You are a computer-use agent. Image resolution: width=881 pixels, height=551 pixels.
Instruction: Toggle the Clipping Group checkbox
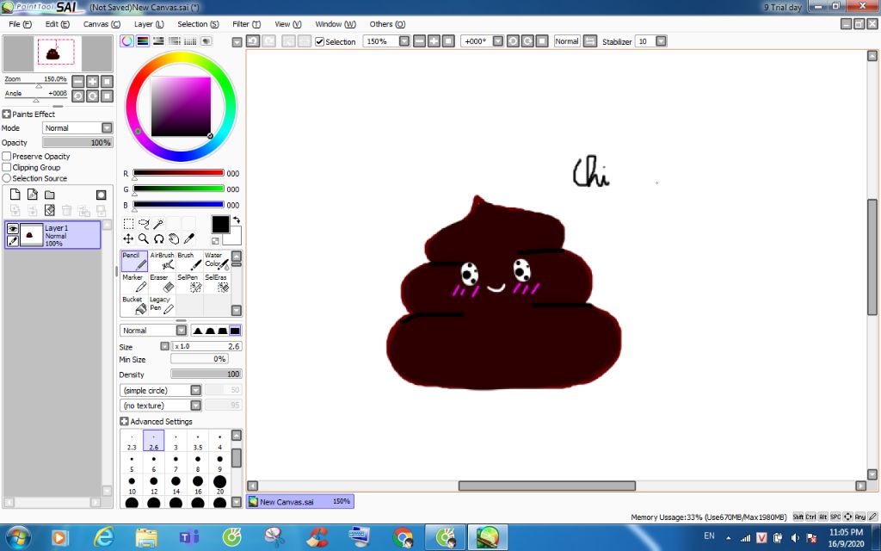click(7, 168)
